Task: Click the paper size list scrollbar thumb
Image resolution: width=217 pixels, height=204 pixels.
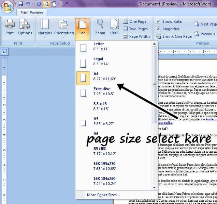Action: (154, 85)
